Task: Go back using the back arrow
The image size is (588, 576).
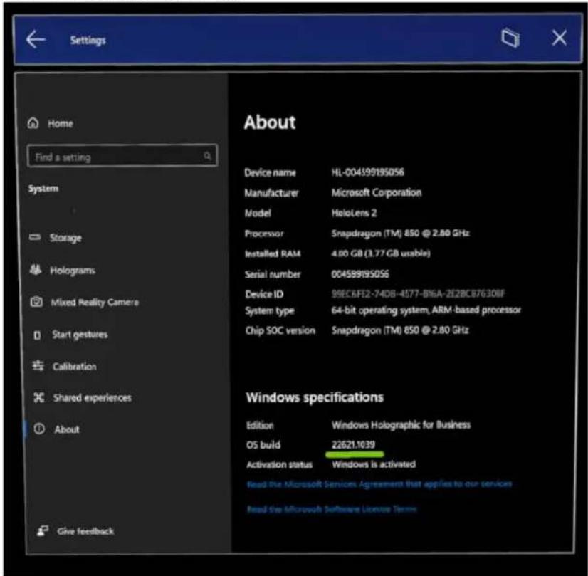Action: pos(36,39)
